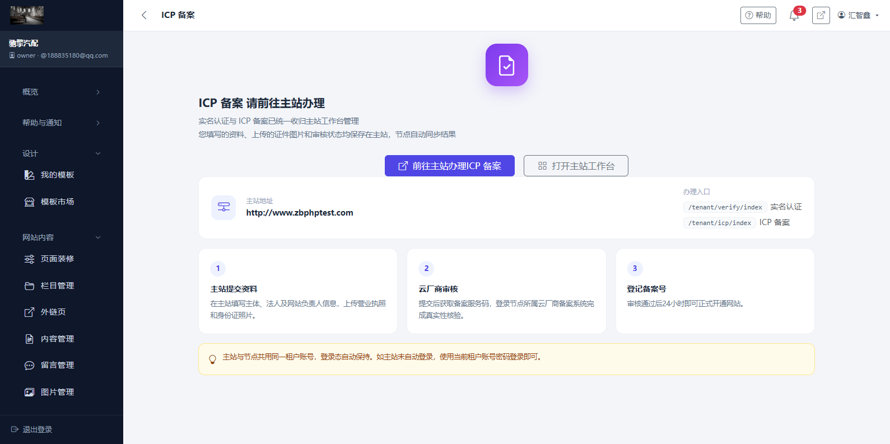Screen dimensions: 890x444
Task: Click the /tenant/verify/index path tag
Action: pos(725,207)
